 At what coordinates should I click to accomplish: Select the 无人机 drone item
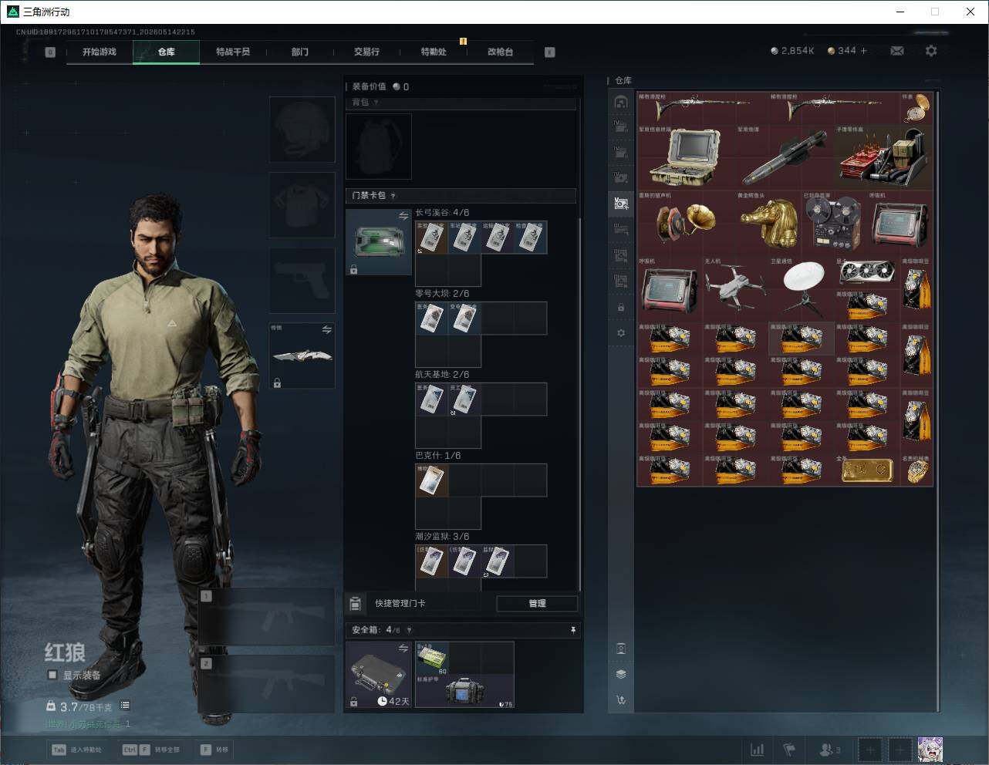click(x=735, y=288)
